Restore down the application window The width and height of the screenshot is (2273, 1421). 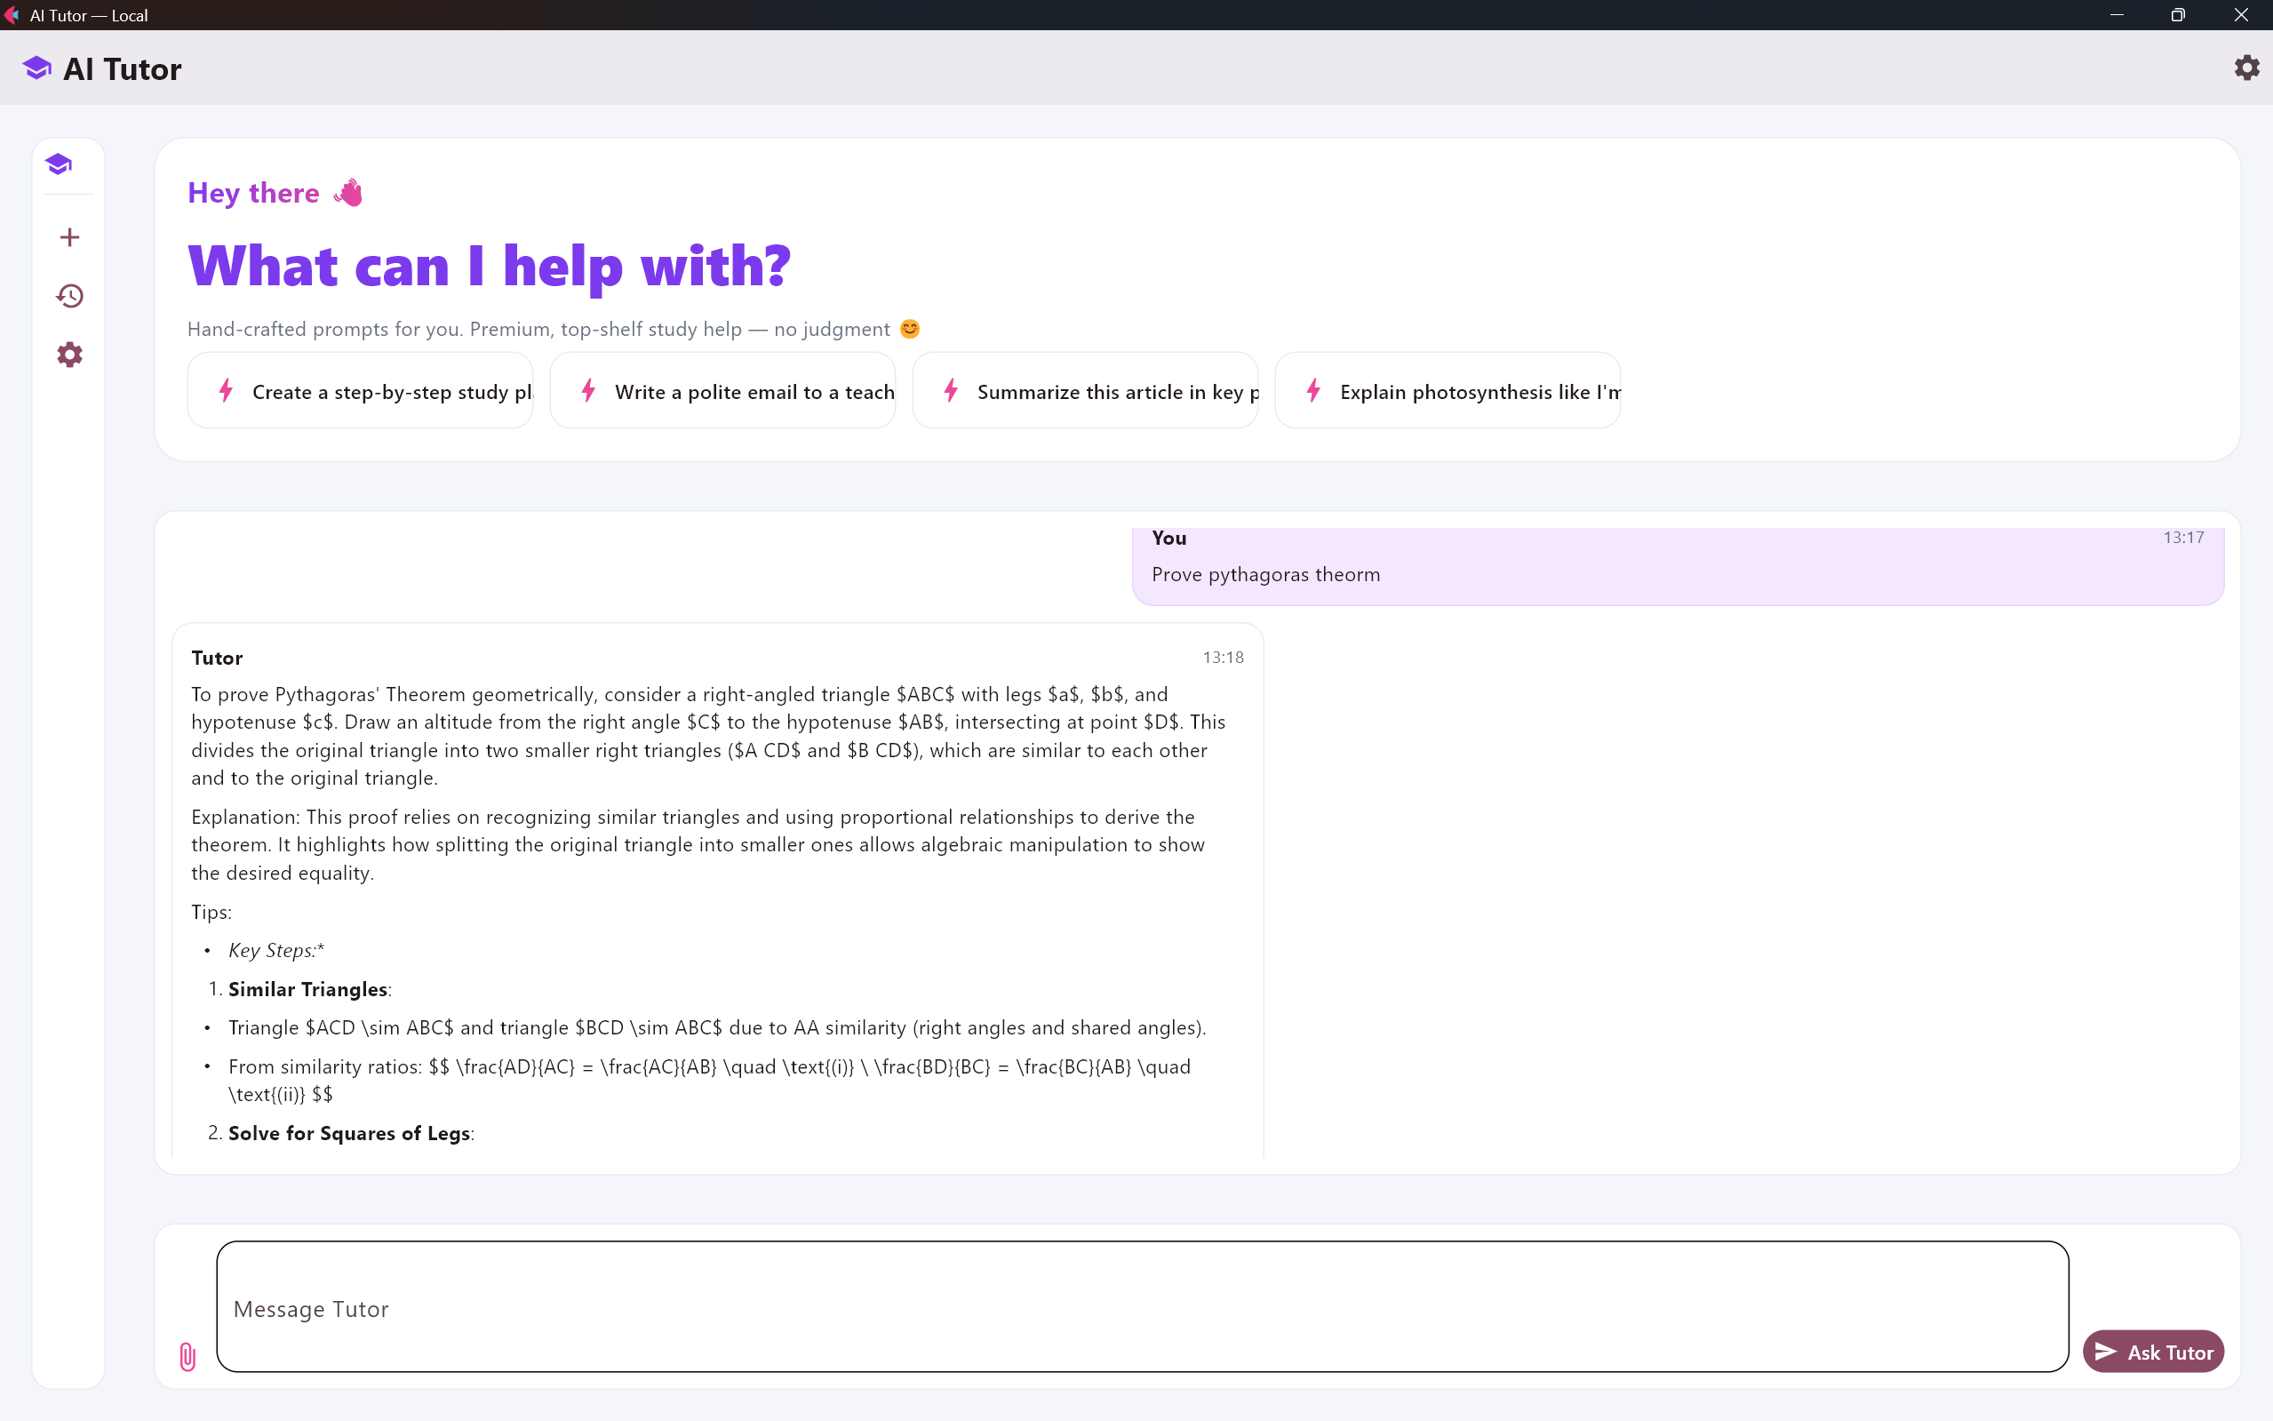tap(2177, 15)
